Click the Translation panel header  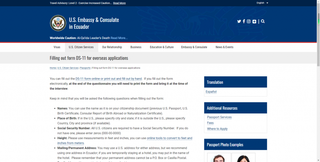click(x=236, y=82)
